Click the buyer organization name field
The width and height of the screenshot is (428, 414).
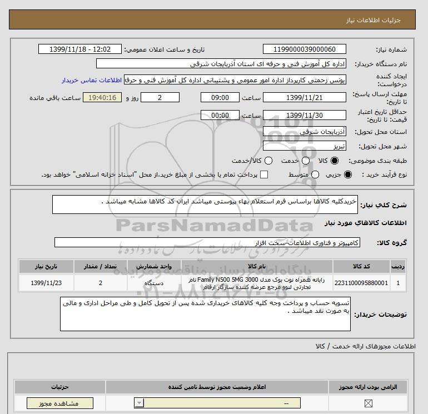221,63
